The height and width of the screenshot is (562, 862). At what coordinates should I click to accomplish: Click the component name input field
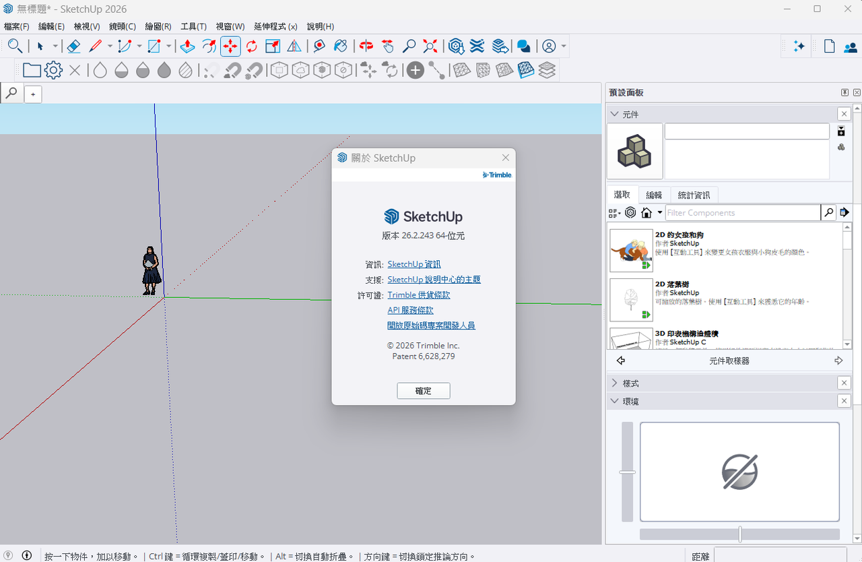(747, 131)
